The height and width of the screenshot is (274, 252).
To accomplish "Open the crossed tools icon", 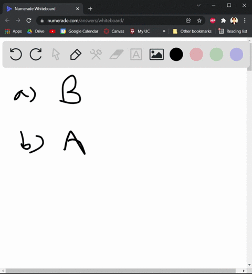I will pyautogui.click(x=96, y=55).
